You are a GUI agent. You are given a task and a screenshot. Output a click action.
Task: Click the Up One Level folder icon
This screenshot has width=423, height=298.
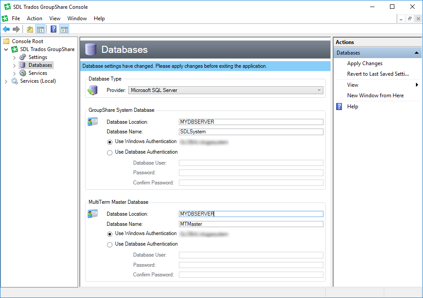tap(30, 29)
